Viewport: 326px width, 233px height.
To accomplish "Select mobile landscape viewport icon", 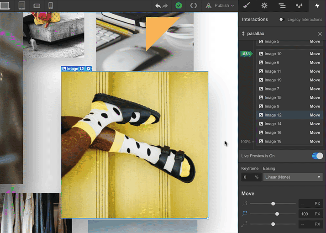I will [x=37, y=5].
